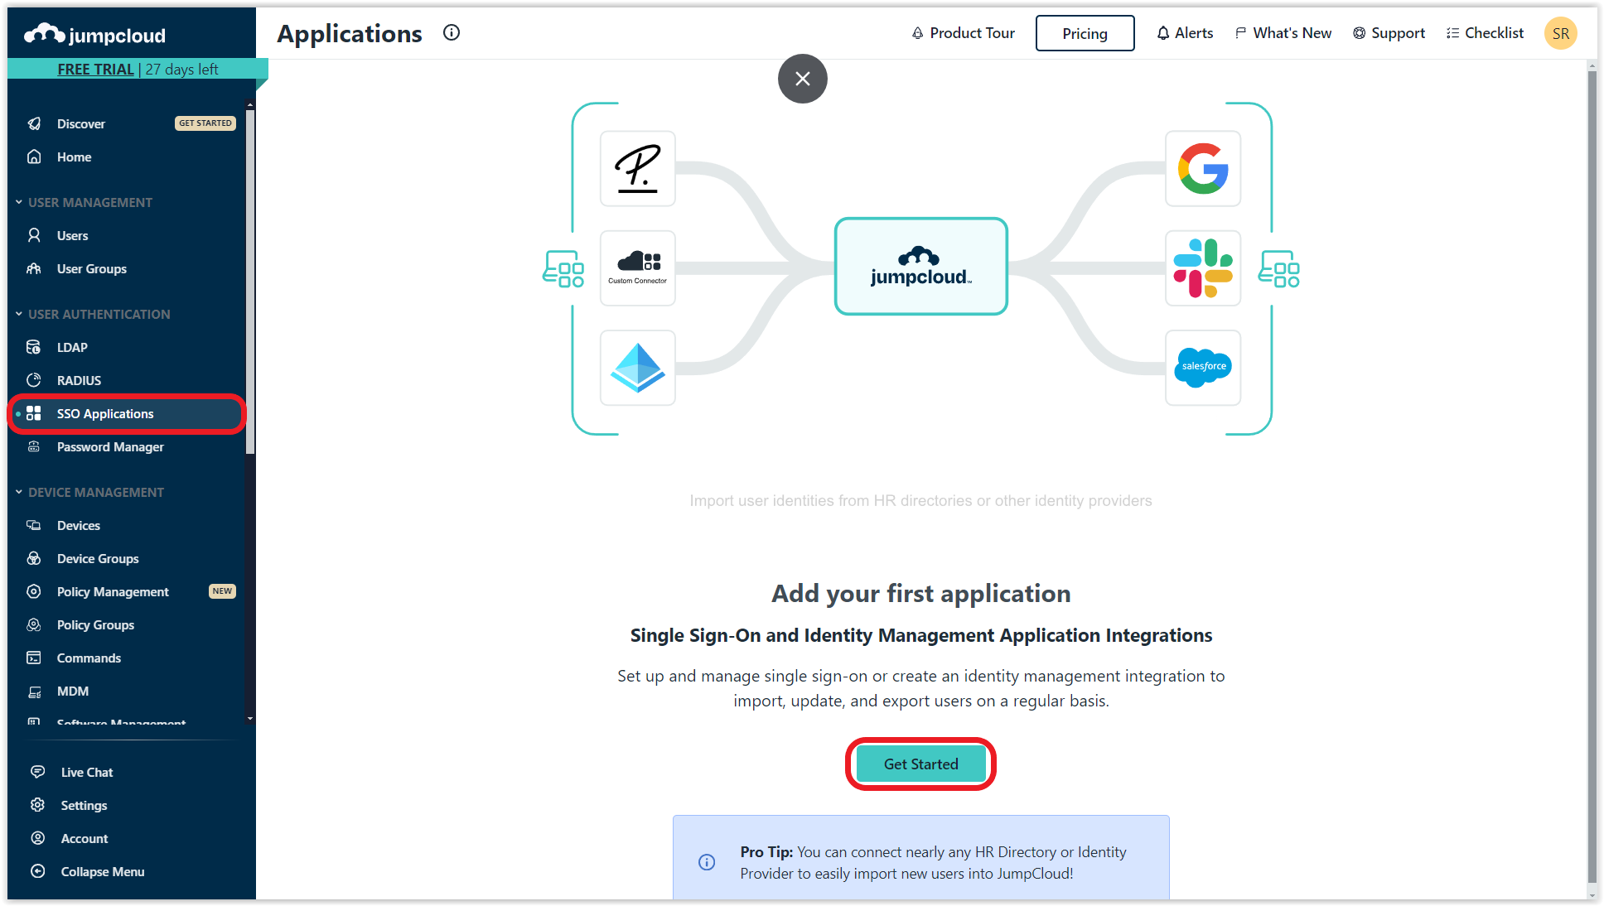Click the Azure pyramid logo tile

coord(638,367)
